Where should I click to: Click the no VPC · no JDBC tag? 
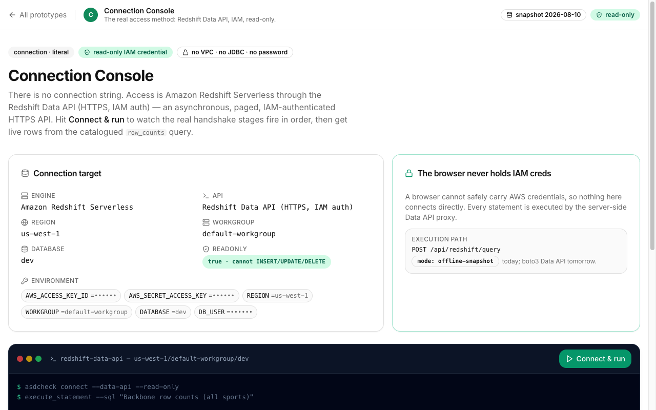[235, 52]
